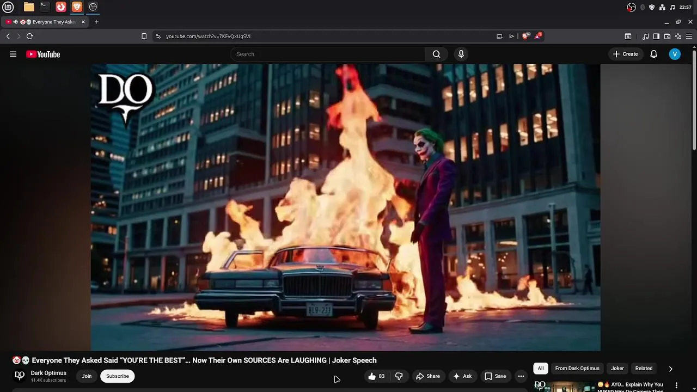Go forward to the next page

(19, 36)
